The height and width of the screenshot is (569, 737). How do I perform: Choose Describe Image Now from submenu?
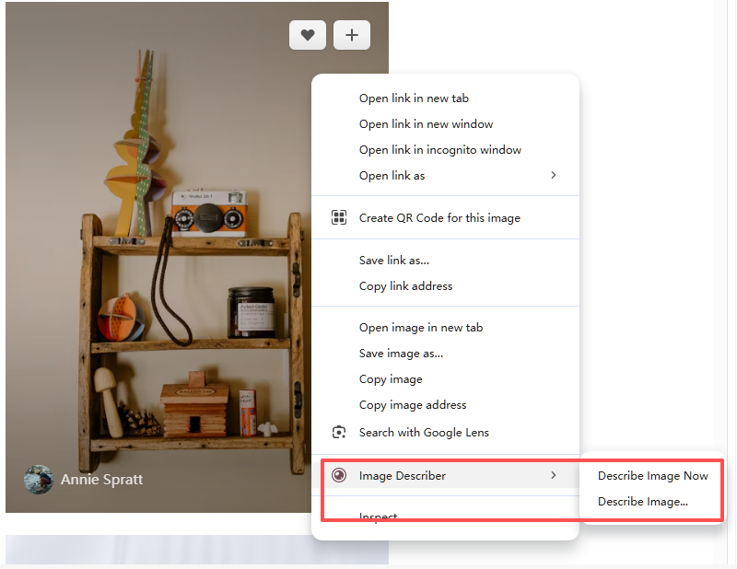click(652, 476)
